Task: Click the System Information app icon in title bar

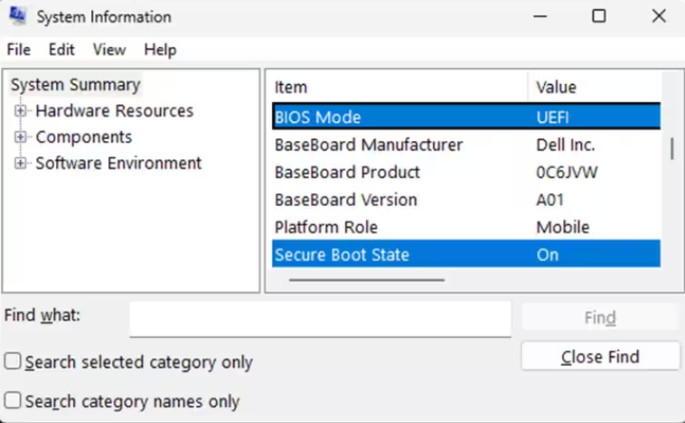Action: pyautogui.click(x=18, y=17)
